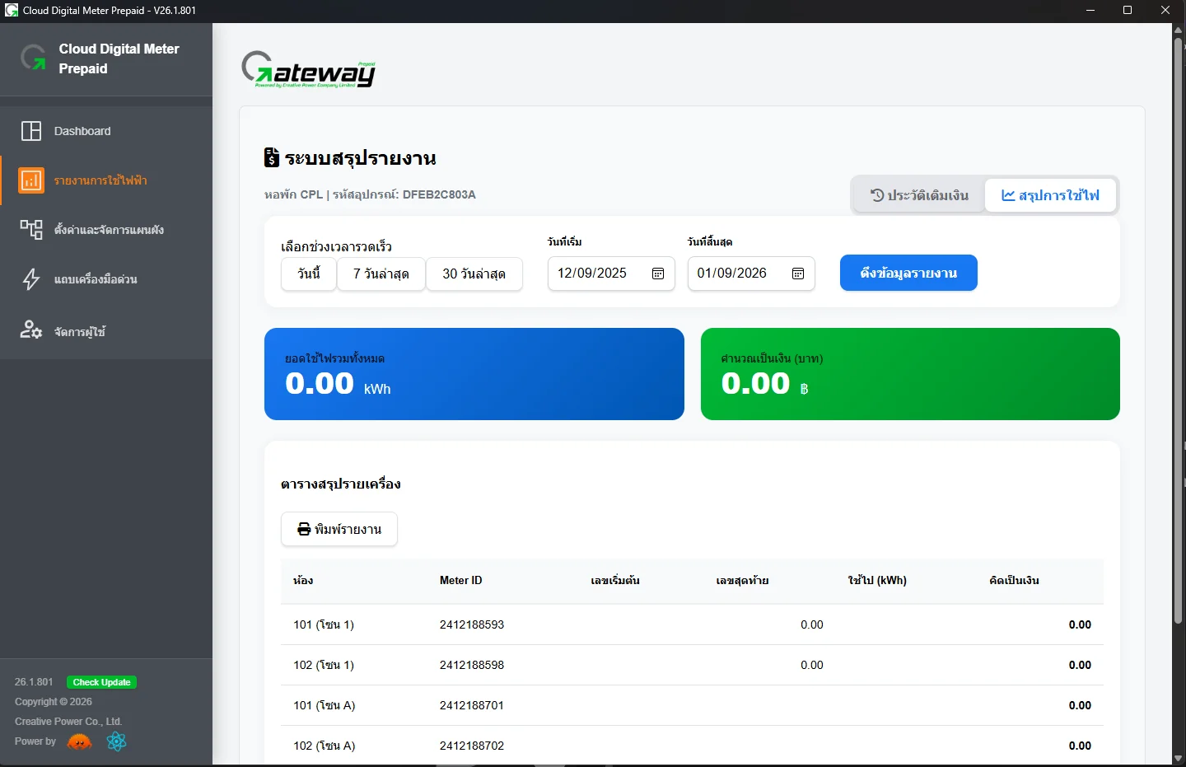Viewport: 1186px width, 767px height.
Task: Click room cell 102 (โซน 1)
Action: [x=324, y=665]
